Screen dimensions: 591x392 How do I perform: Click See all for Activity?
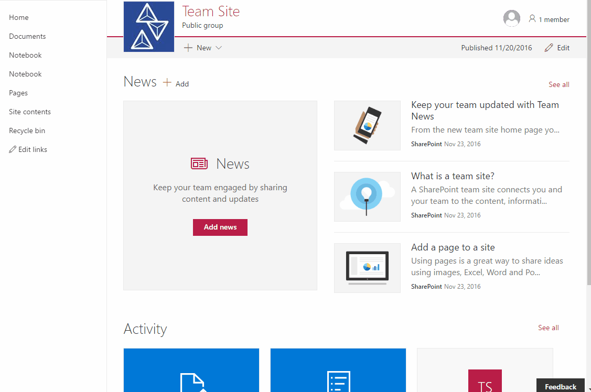coord(548,328)
